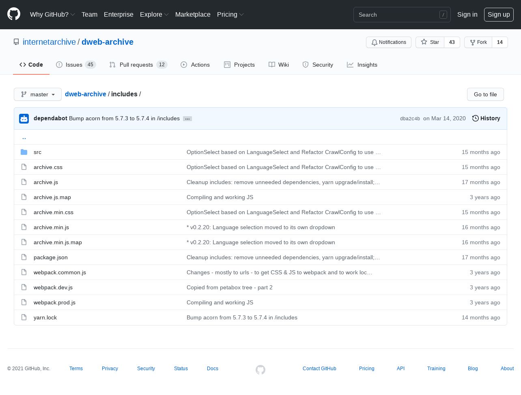Open the webpack.common.js file
Screen dimensions: 521x395
pos(60,272)
